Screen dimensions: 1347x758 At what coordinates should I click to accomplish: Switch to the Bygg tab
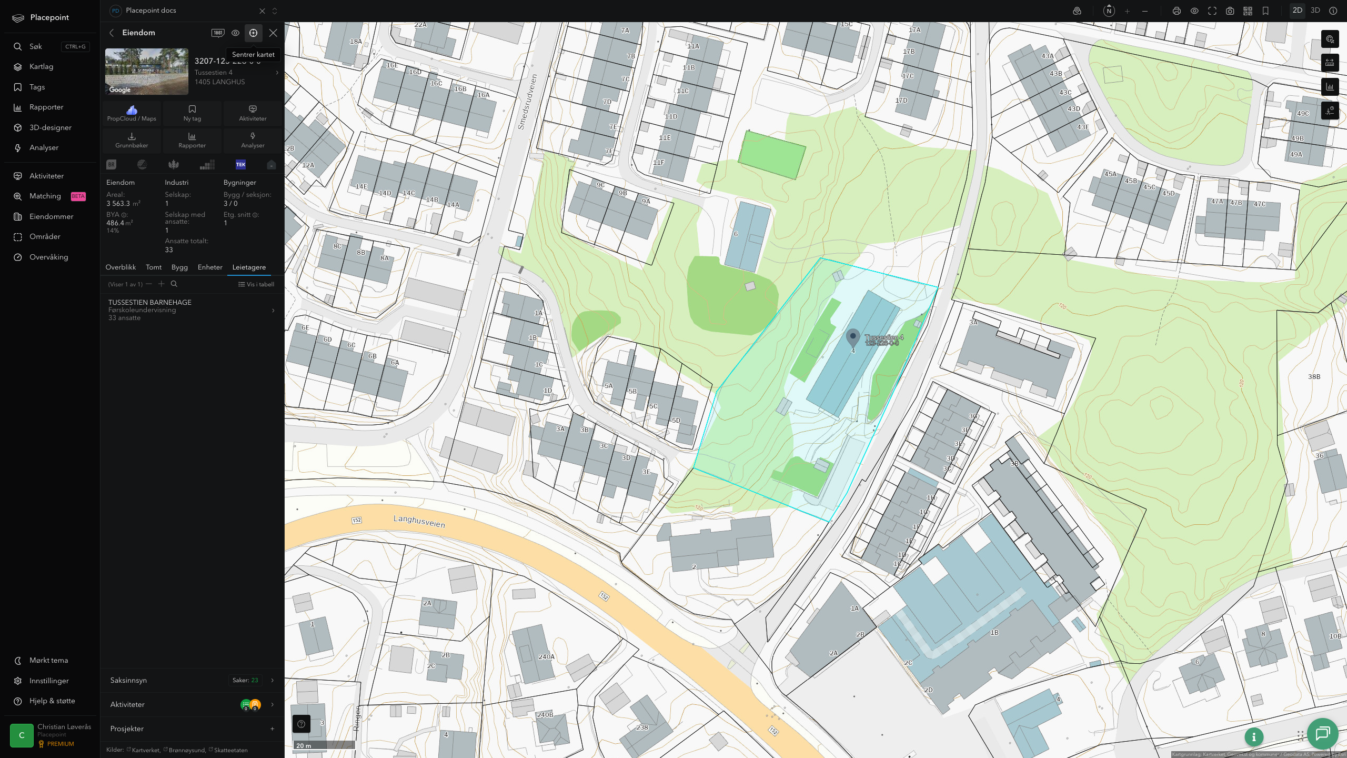(x=179, y=267)
